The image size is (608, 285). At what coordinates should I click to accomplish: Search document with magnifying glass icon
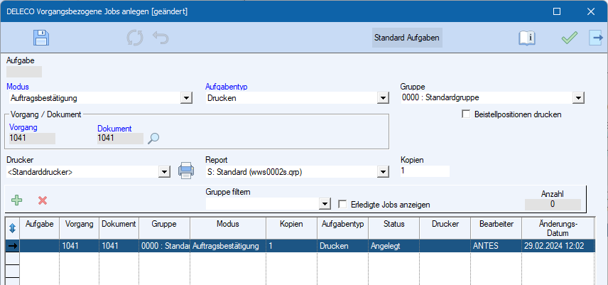click(154, 139)
